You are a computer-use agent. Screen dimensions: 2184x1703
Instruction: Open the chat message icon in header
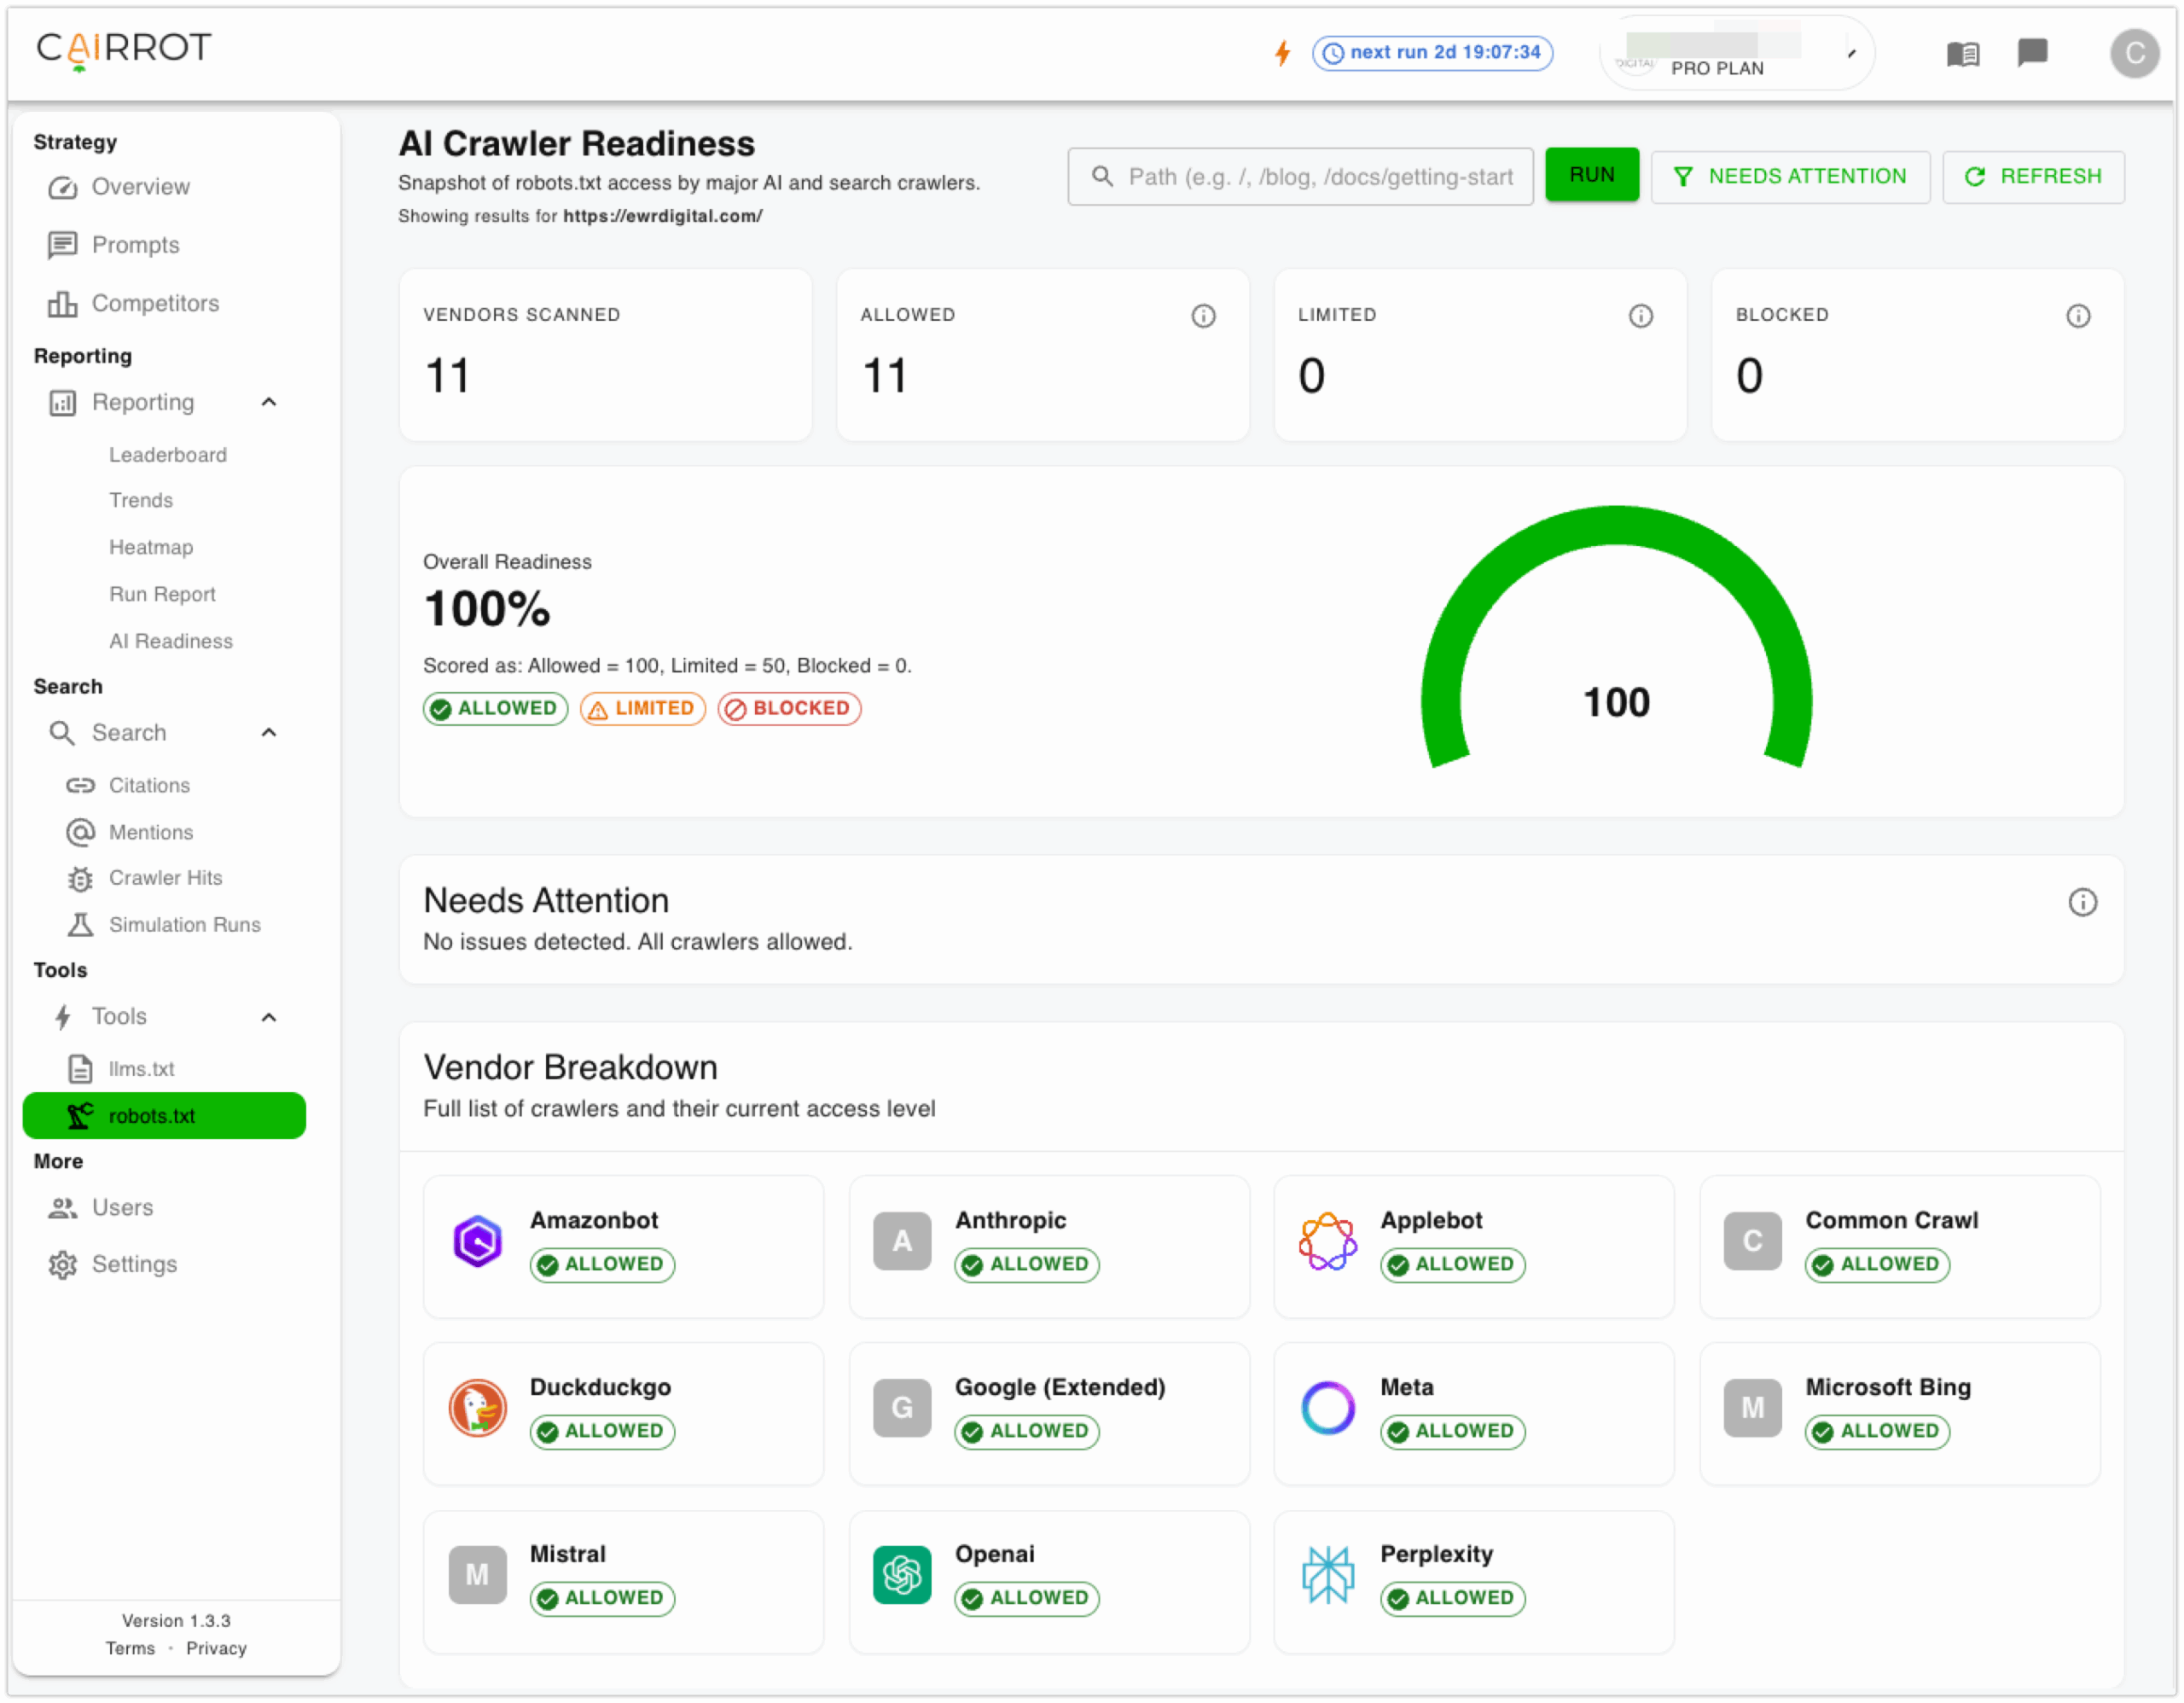click(x=2032, y=52)
